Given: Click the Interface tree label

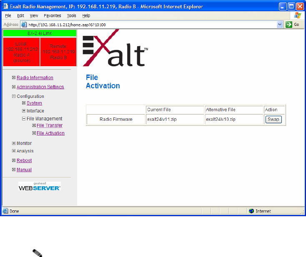Looking at the screenshot, I should 35,111.
